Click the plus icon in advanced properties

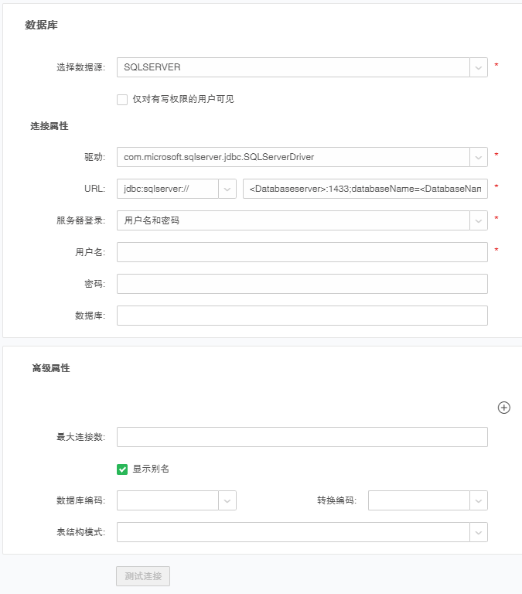tap(503, 408)
